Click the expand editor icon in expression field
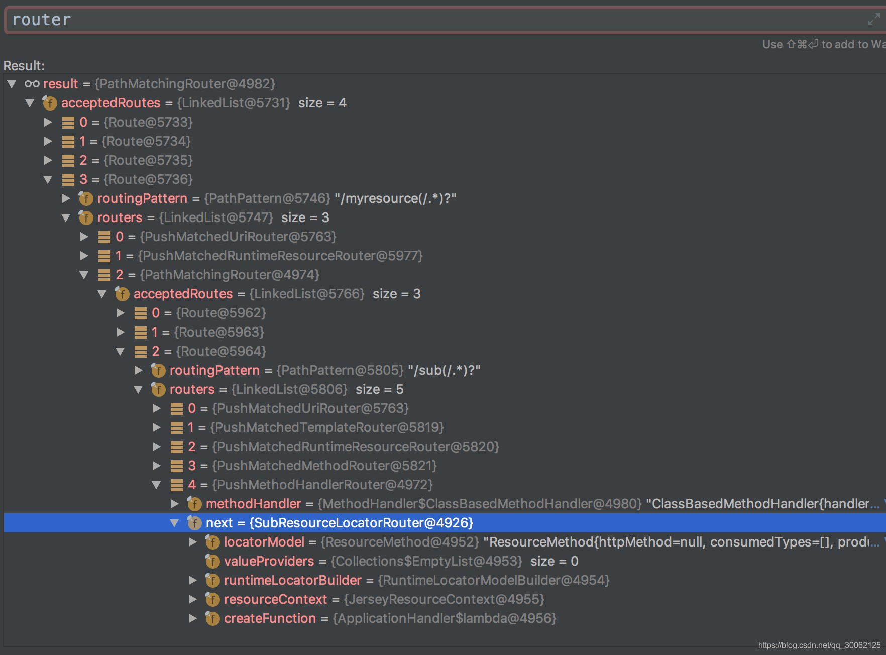This screenshot has height=655, width=886. (x=873, y=20)
